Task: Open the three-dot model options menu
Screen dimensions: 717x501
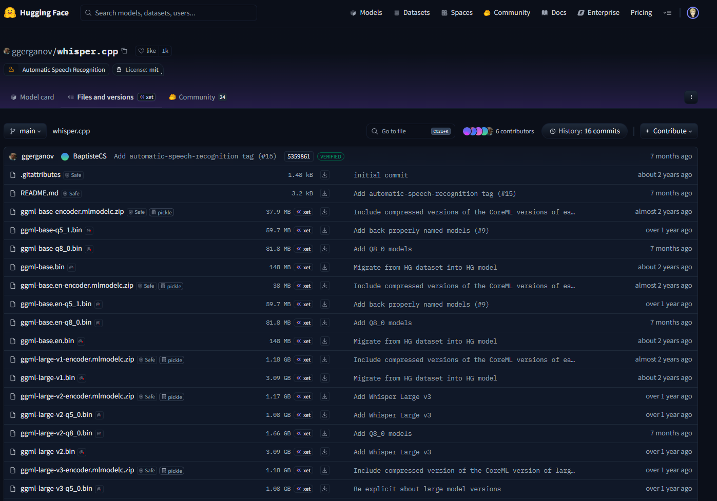Action: pyautogui.click(x=691, y=97)
